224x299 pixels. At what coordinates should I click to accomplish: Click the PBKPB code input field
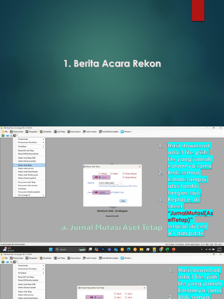[x=108, y=183]
